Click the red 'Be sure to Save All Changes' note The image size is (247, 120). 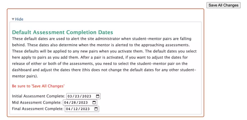(38, 86)
